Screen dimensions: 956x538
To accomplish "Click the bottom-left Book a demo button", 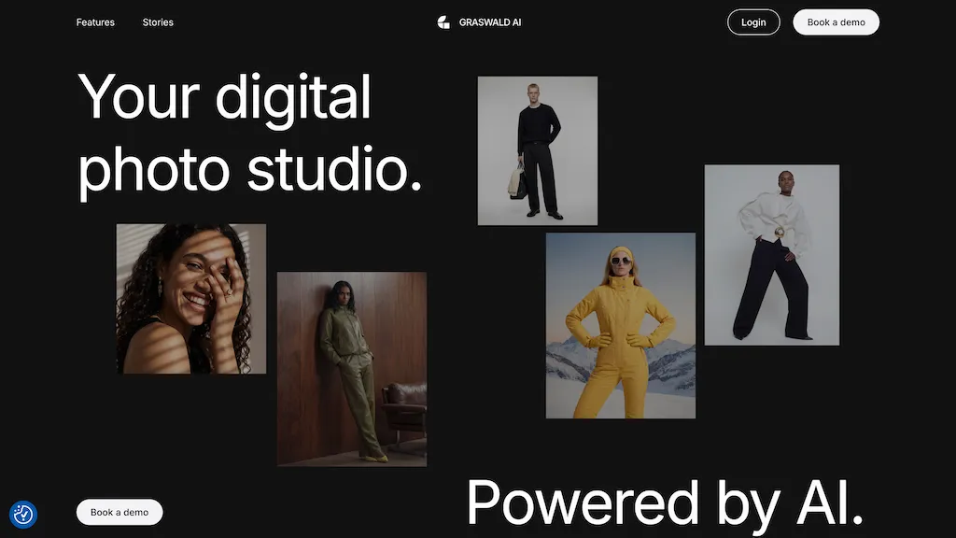I will click(x=119, y=512).
